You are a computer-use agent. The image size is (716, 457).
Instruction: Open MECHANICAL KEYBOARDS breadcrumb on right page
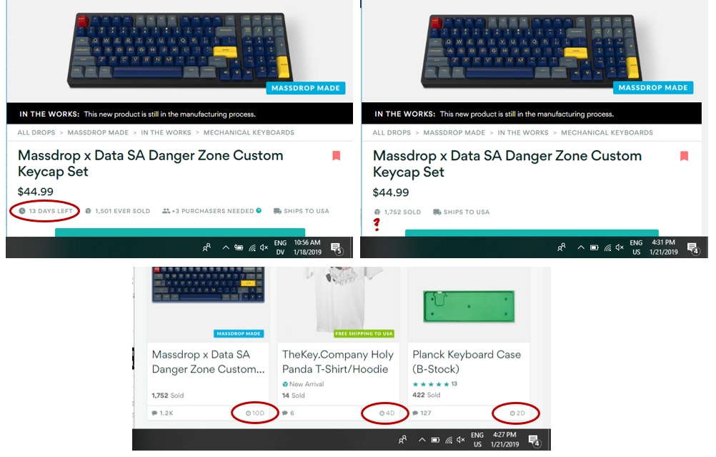(x=607, y=132)
